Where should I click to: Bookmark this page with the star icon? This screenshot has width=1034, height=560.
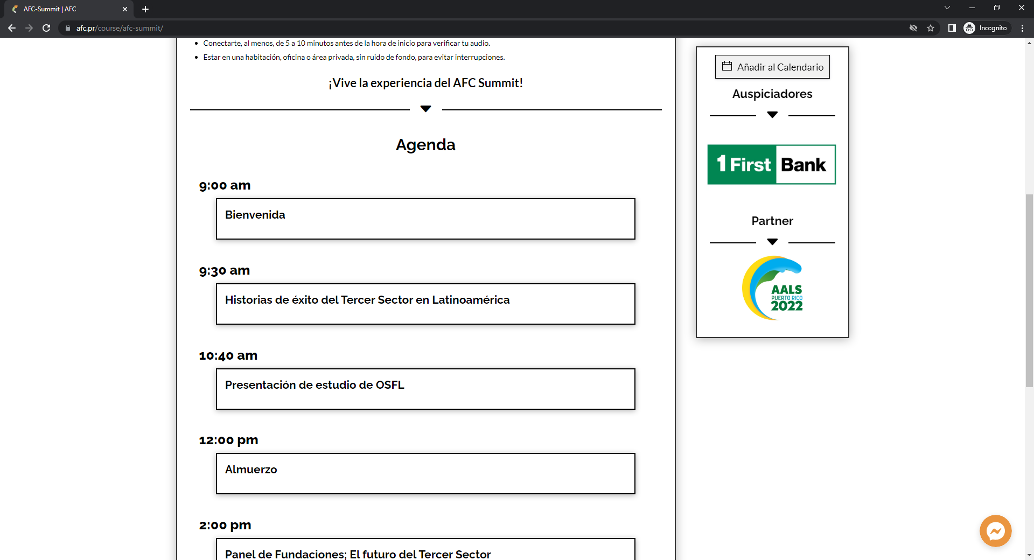point(931,28)
